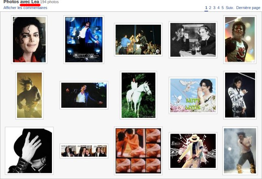
Task: Select current page number 1
Action: pos(206,8)
